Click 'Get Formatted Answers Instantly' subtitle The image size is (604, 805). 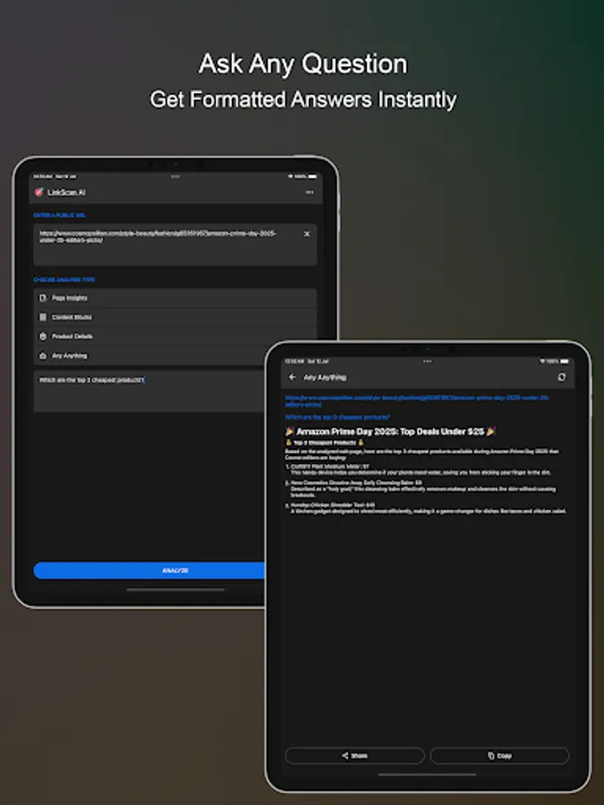click(x=303, y=99)
